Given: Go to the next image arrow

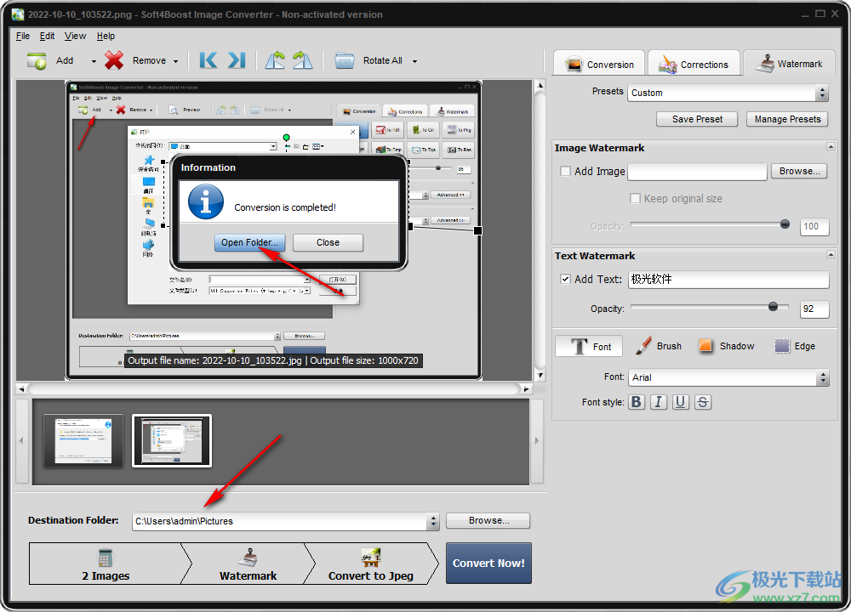Looking at the screenshot, I should click(236, 60).
